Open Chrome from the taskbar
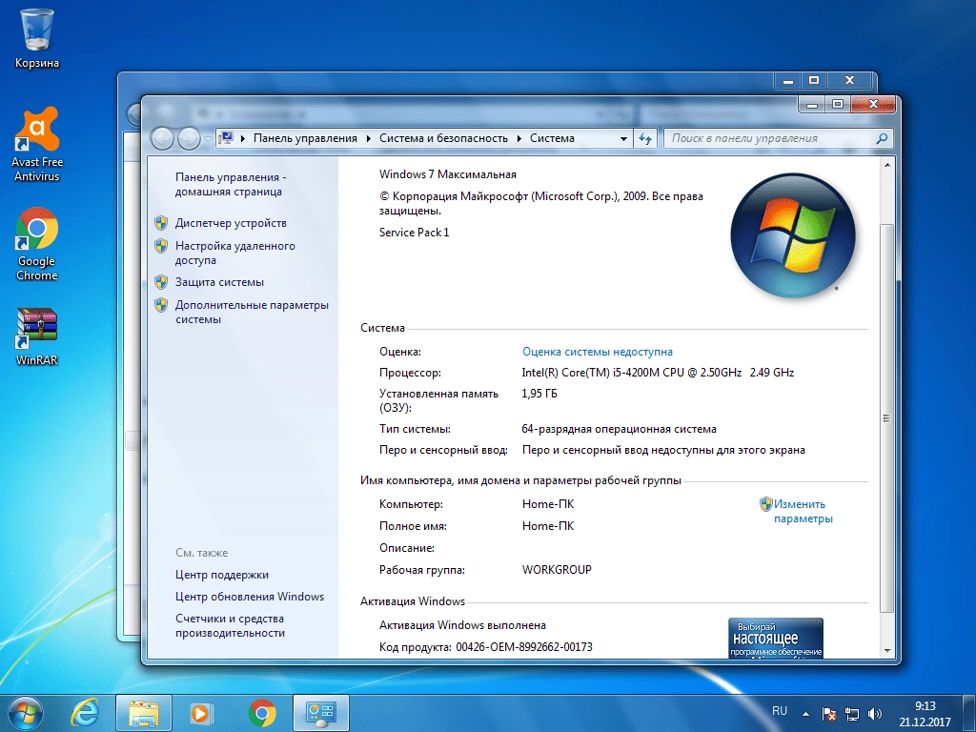The image size is (976, 732). pos(262,713)
